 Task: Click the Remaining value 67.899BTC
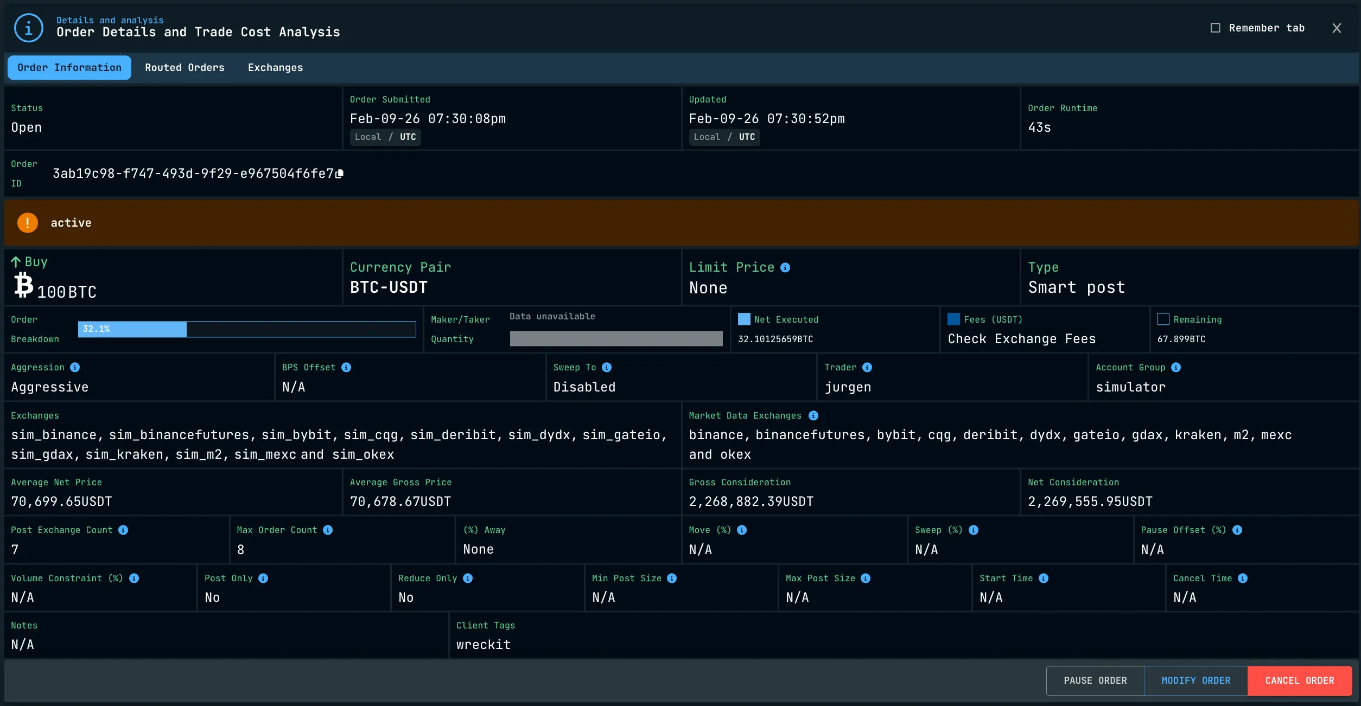point(1181,339)
